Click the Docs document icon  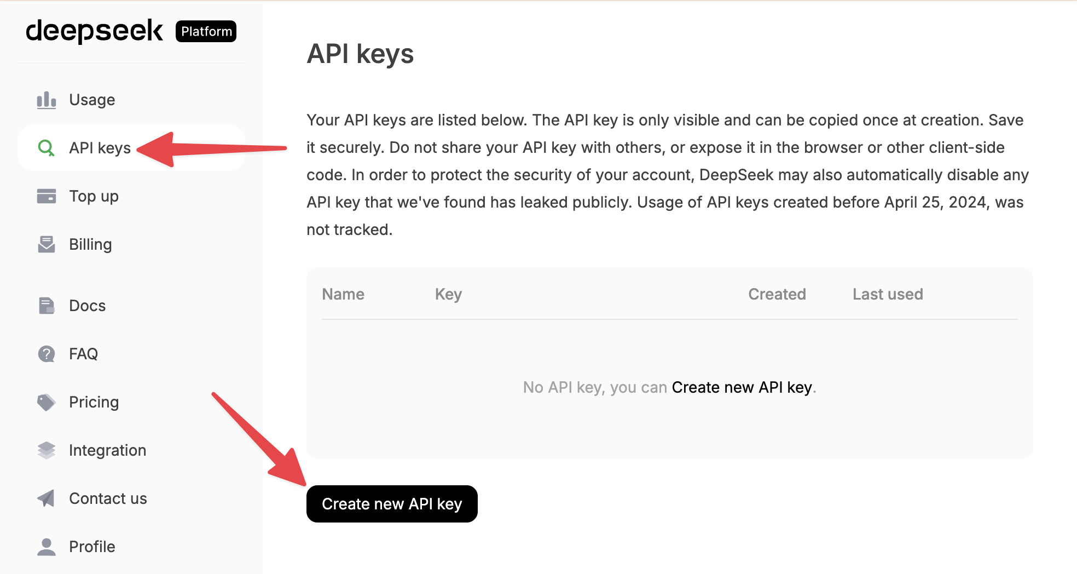(47, 306)
